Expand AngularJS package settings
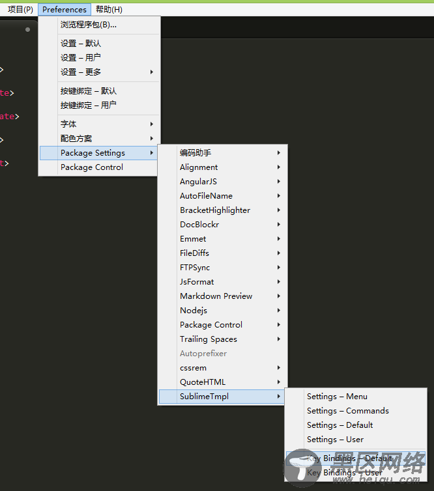This screenshot has width=434, height=491. (x=222, y=182)
